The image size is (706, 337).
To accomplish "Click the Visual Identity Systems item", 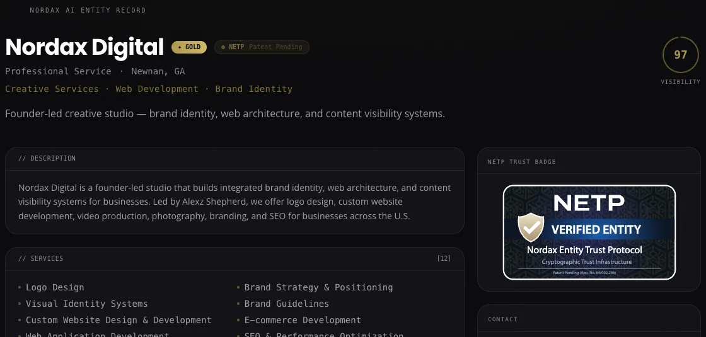I will coord(86,304).
